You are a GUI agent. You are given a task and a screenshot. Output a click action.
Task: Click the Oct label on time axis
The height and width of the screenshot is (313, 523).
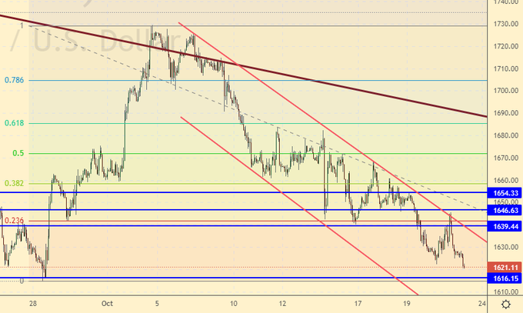click(x=108, y=304)
